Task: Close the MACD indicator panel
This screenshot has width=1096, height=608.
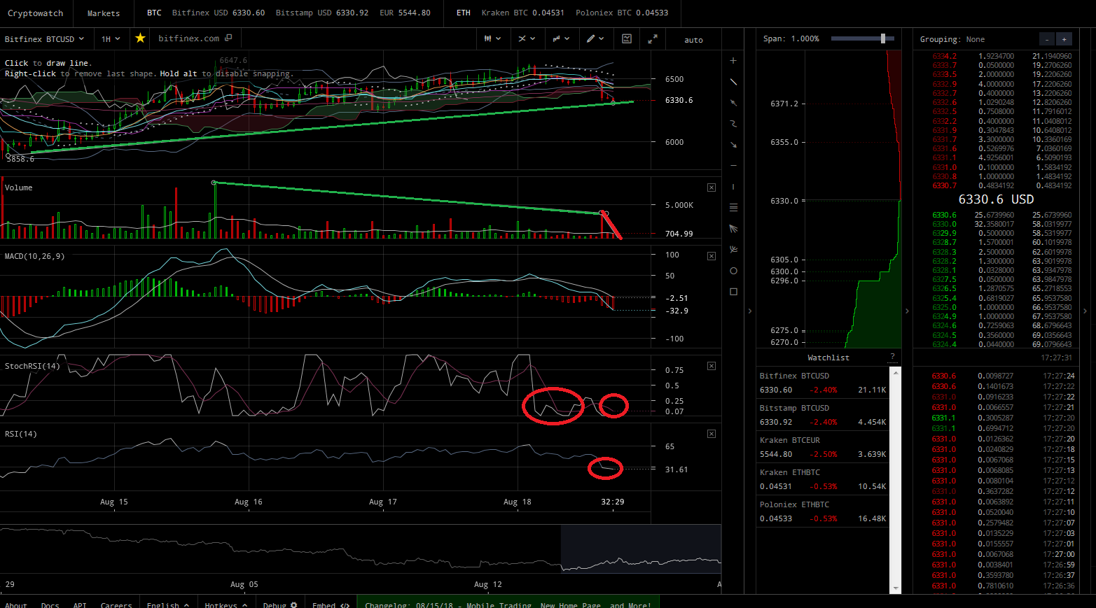Action: point(712,256)
